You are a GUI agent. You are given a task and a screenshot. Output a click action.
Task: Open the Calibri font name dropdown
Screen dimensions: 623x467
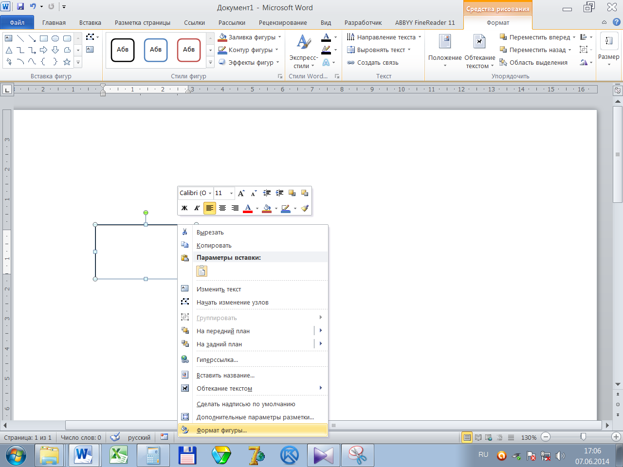[x=210, y=193]
